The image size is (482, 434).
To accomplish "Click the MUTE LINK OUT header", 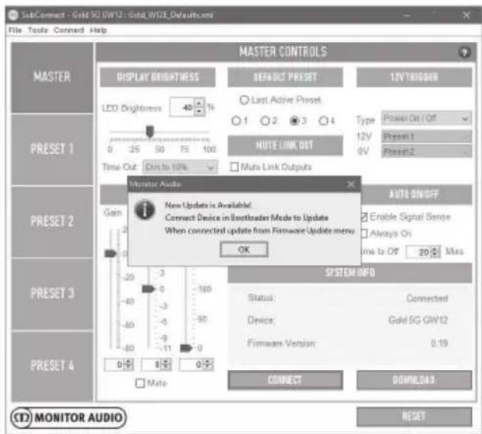I will 285,146.
